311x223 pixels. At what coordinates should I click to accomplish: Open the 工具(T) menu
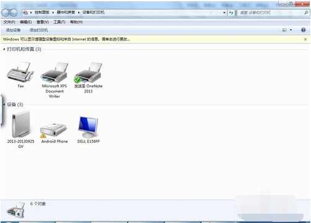click(59, 22)
